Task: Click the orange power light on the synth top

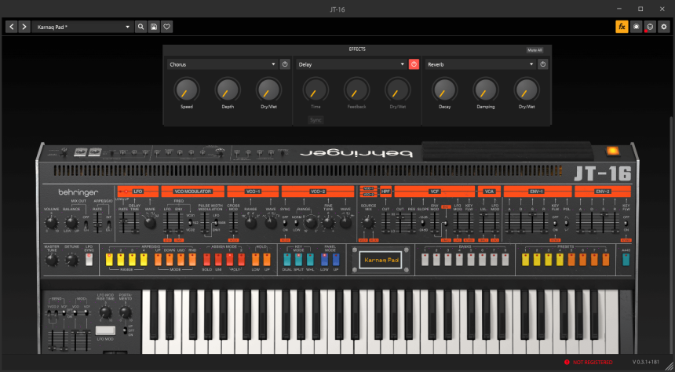Action: coord(611,151)
